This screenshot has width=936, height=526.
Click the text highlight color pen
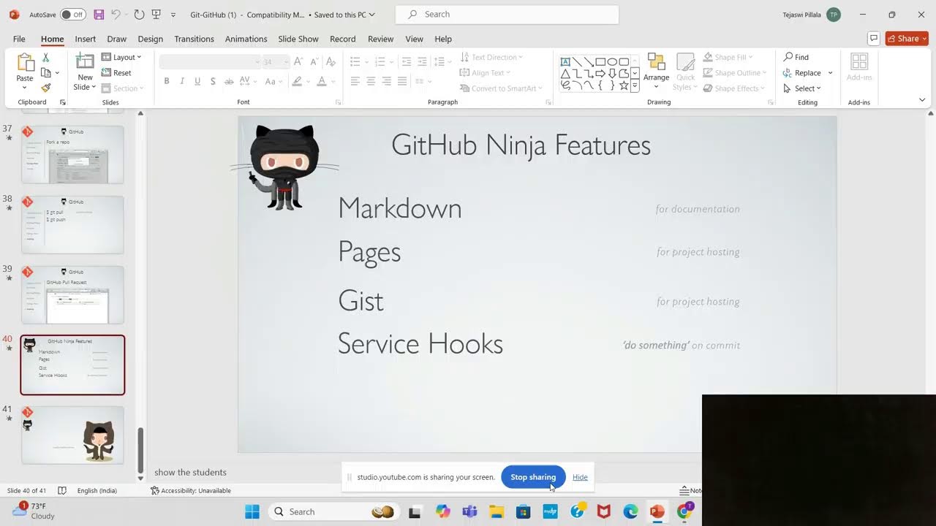pyautogui.click(x=298, y=81)
